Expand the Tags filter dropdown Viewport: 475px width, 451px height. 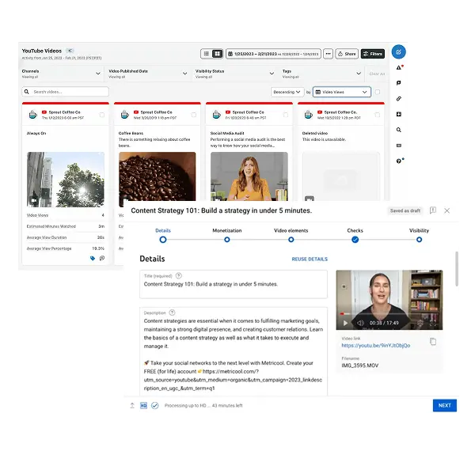click(x=321, y=74)
